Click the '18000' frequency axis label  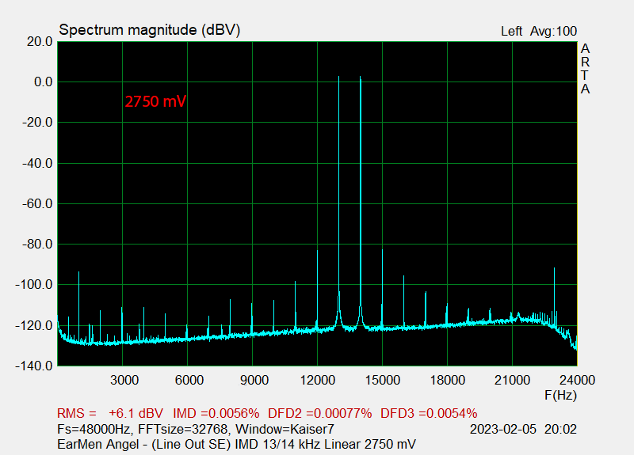pos(448,381)
